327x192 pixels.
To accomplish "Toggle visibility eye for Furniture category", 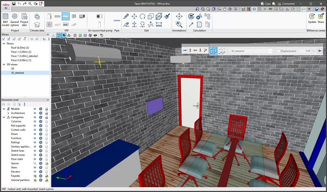I will (35, 138).
